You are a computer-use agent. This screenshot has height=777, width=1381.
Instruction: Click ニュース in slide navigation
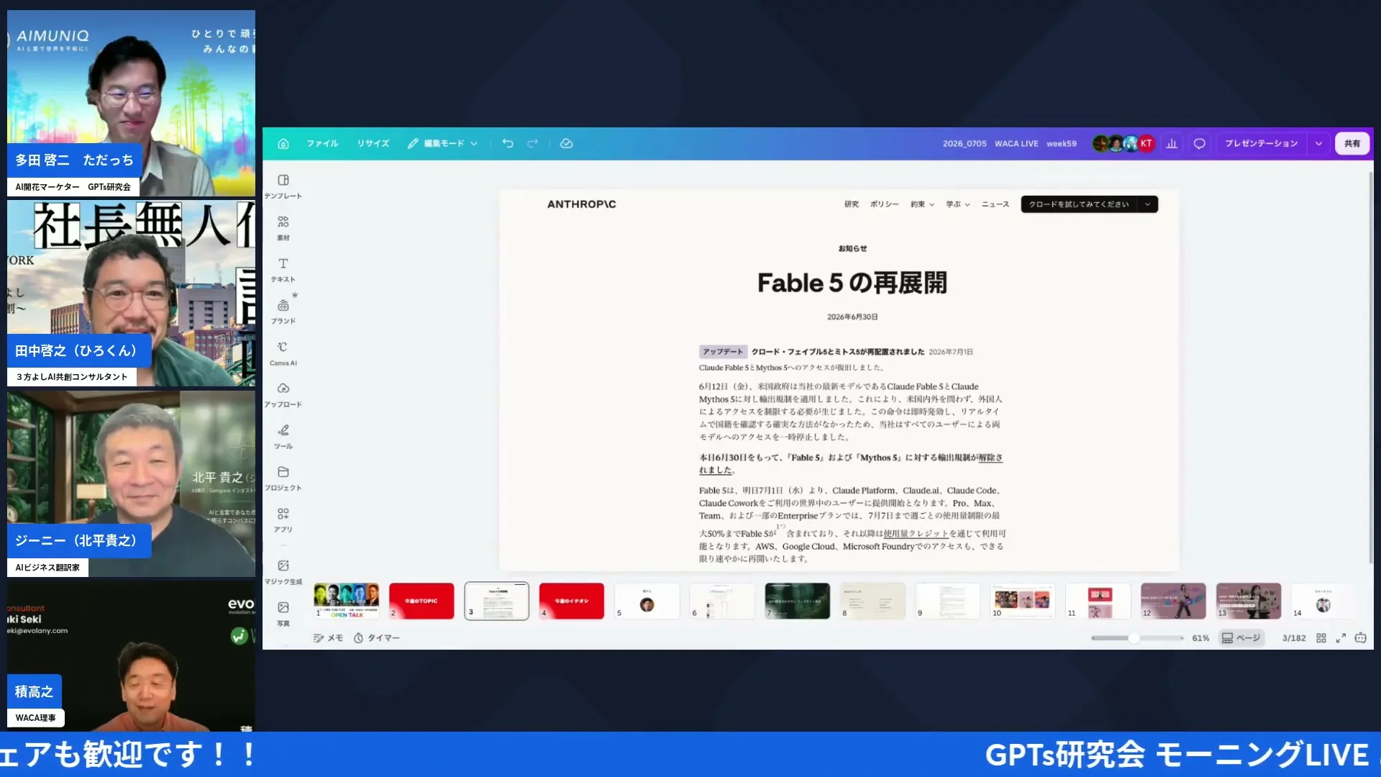(995, 204)
